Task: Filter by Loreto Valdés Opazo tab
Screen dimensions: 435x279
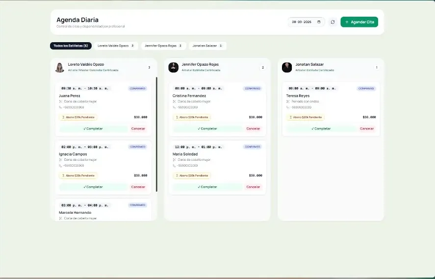Action: [x=116, y=46]
